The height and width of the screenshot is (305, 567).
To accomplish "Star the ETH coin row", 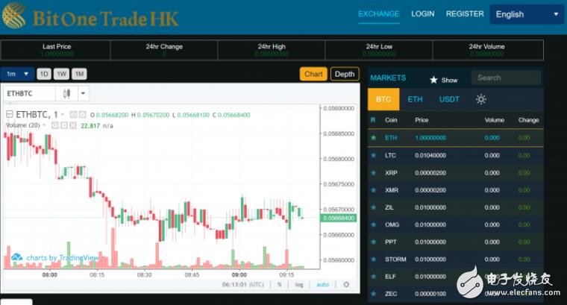I will 374,138.
